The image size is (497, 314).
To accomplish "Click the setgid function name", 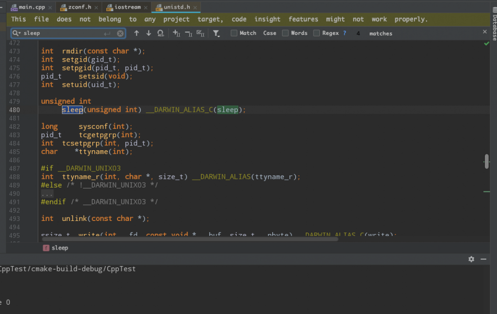I will tap(74, 60).
